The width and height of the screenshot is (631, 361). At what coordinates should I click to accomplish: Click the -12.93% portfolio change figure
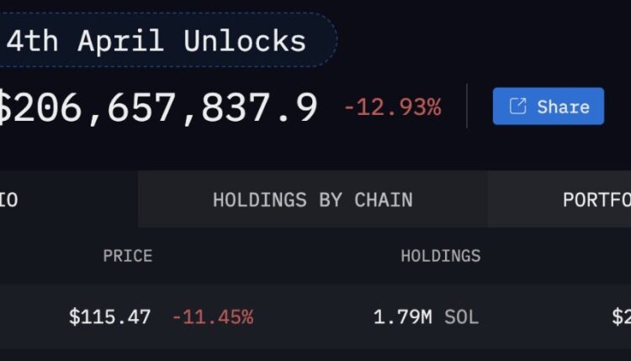pyautogui.click(x=392, y=107)
